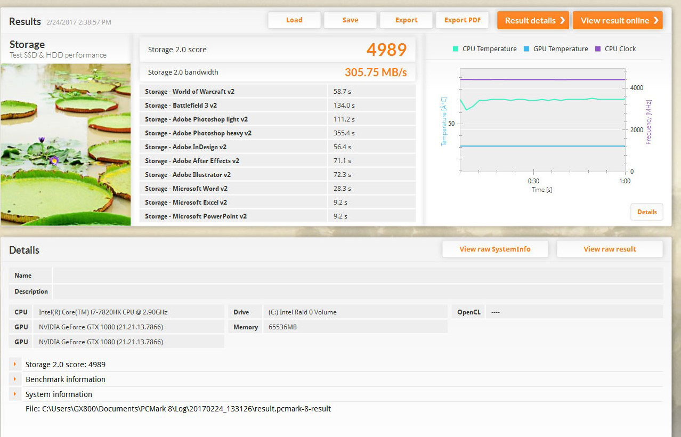
Task: View result online
Action: pos(618,20)
